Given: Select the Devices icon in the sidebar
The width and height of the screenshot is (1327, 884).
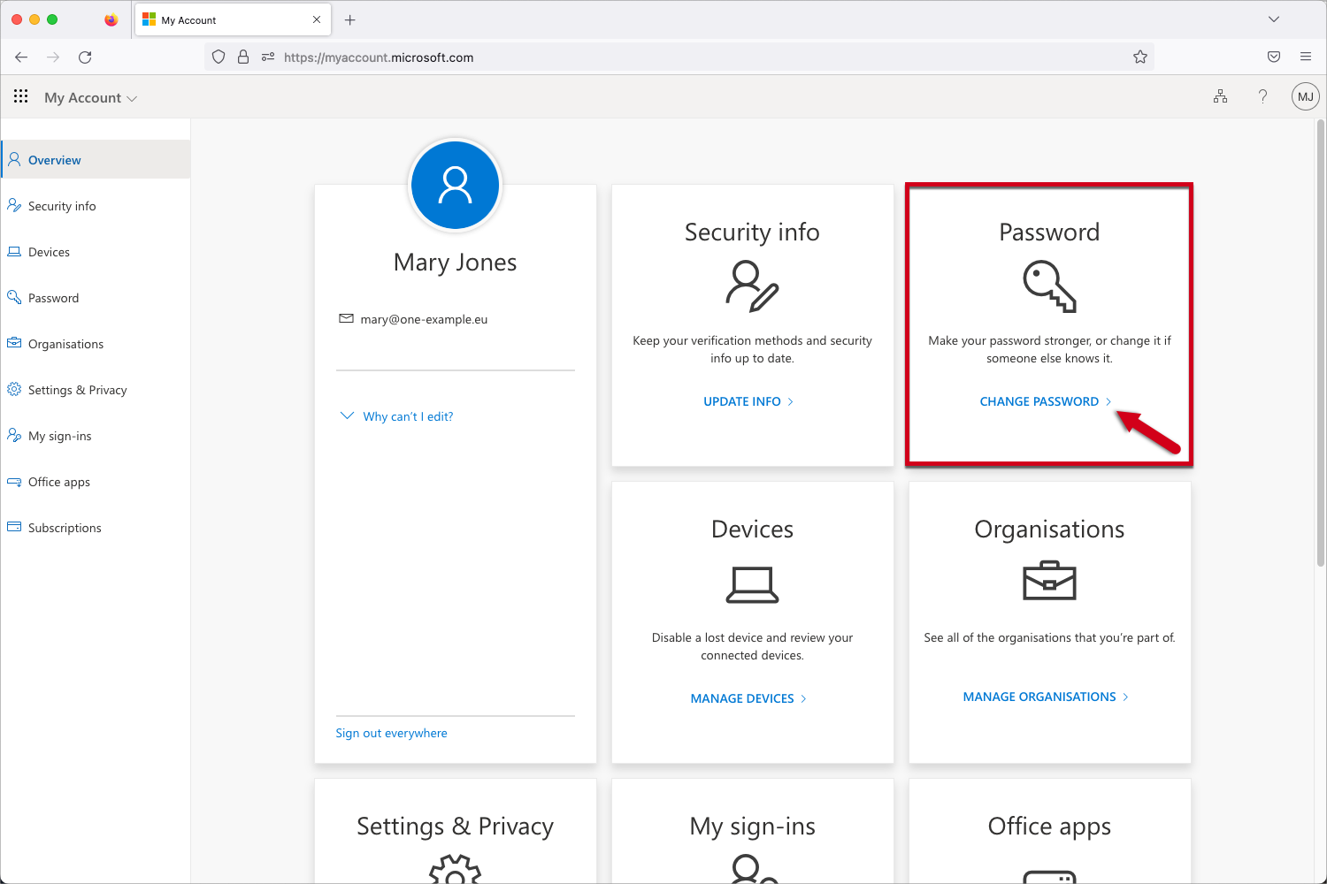Looking at the screenshot, I should click(x=14, y=251).
